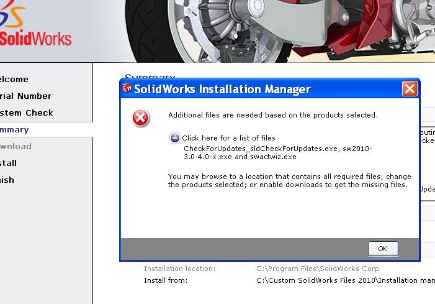Viewport: 435px width, 304px height.
Task: Select the Install step in sidebar
Action: pyautogui.click(x=8, y=163)
